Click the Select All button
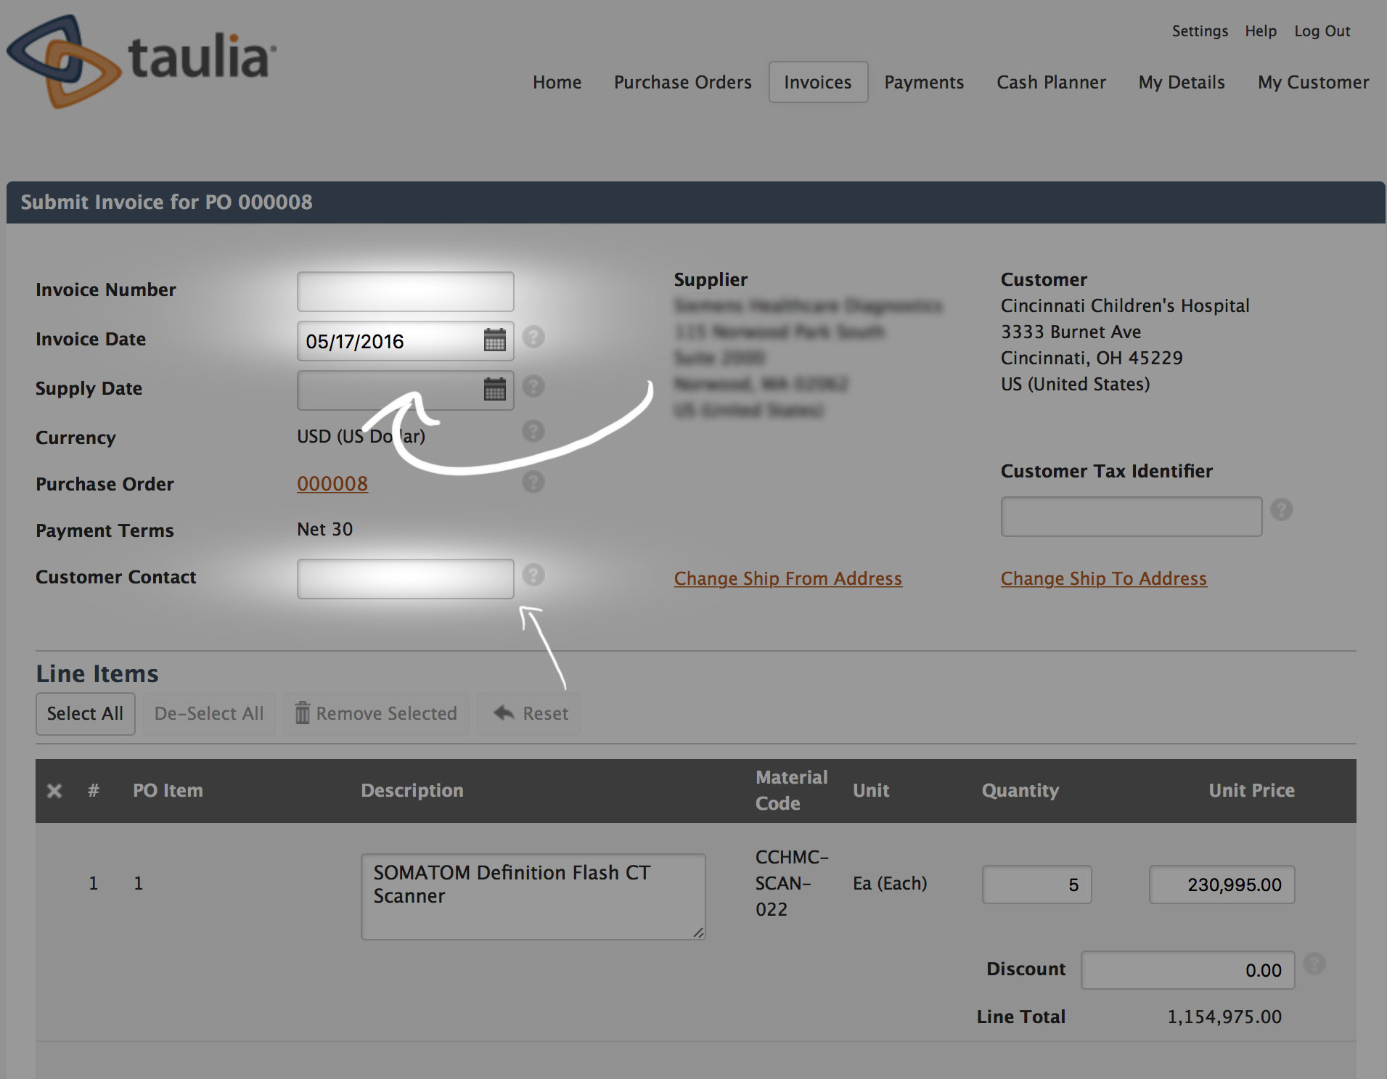The image size is (1387, 1079). (86, 714)
